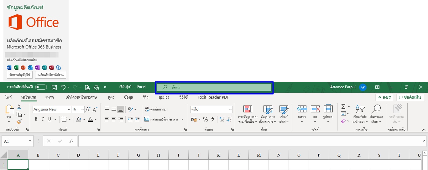Viewport: 428px width, 170px height.
Task: Click the Increase Font Size icon
Action: [x=88, y=109]
